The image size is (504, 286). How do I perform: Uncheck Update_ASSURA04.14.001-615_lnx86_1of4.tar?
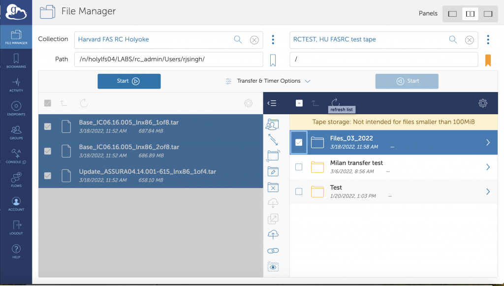(48, 176)
